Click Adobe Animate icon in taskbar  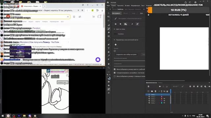[19, 116]
